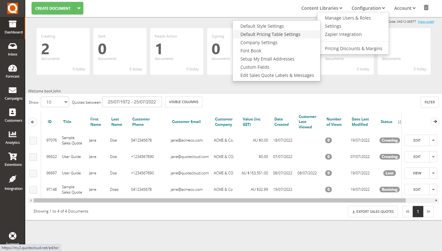Select the checkbox beside User Guide 96622
The height and width of the screenshot is (251, 442).
coord(33,157)
